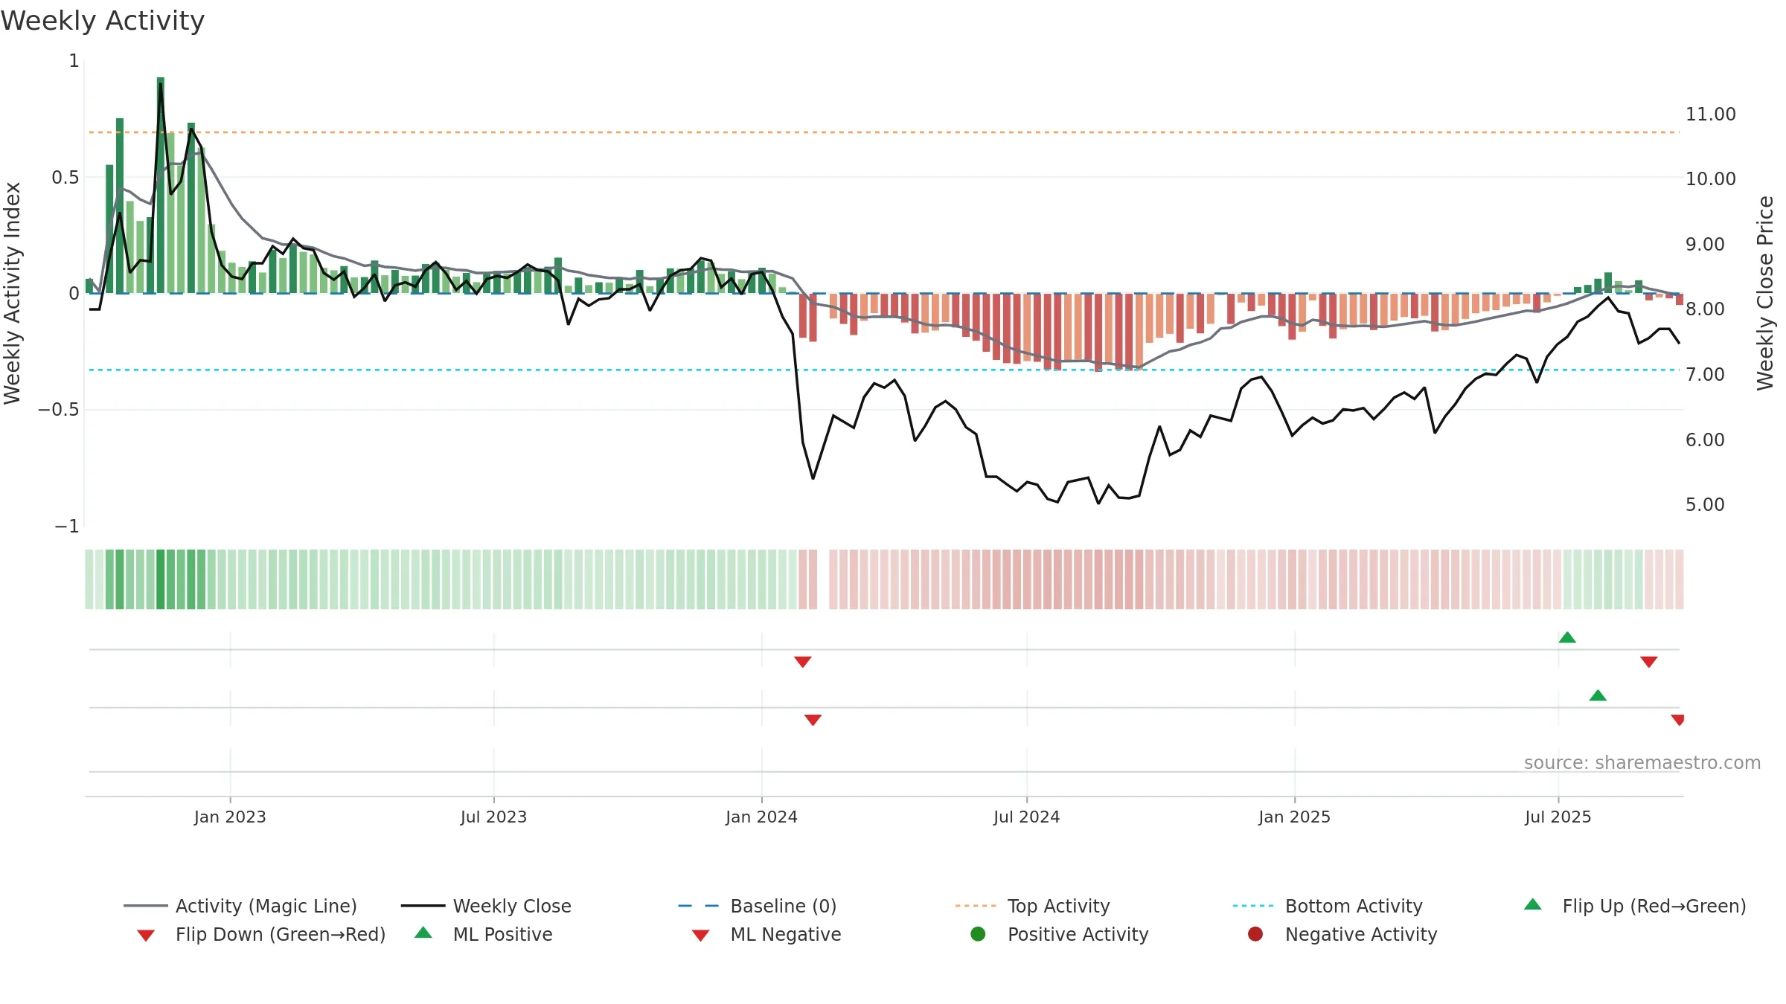Click the tallest green activity bar near 1

pos(161,185)
